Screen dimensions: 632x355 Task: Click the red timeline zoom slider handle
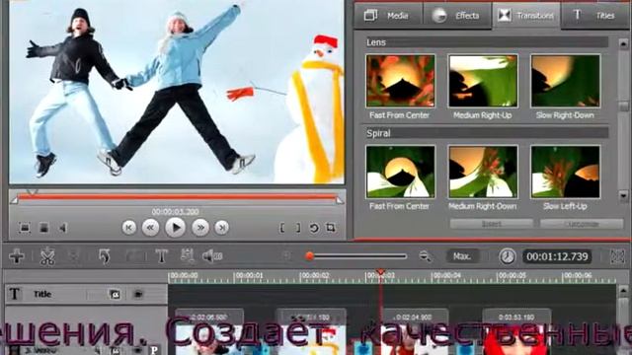309,256
